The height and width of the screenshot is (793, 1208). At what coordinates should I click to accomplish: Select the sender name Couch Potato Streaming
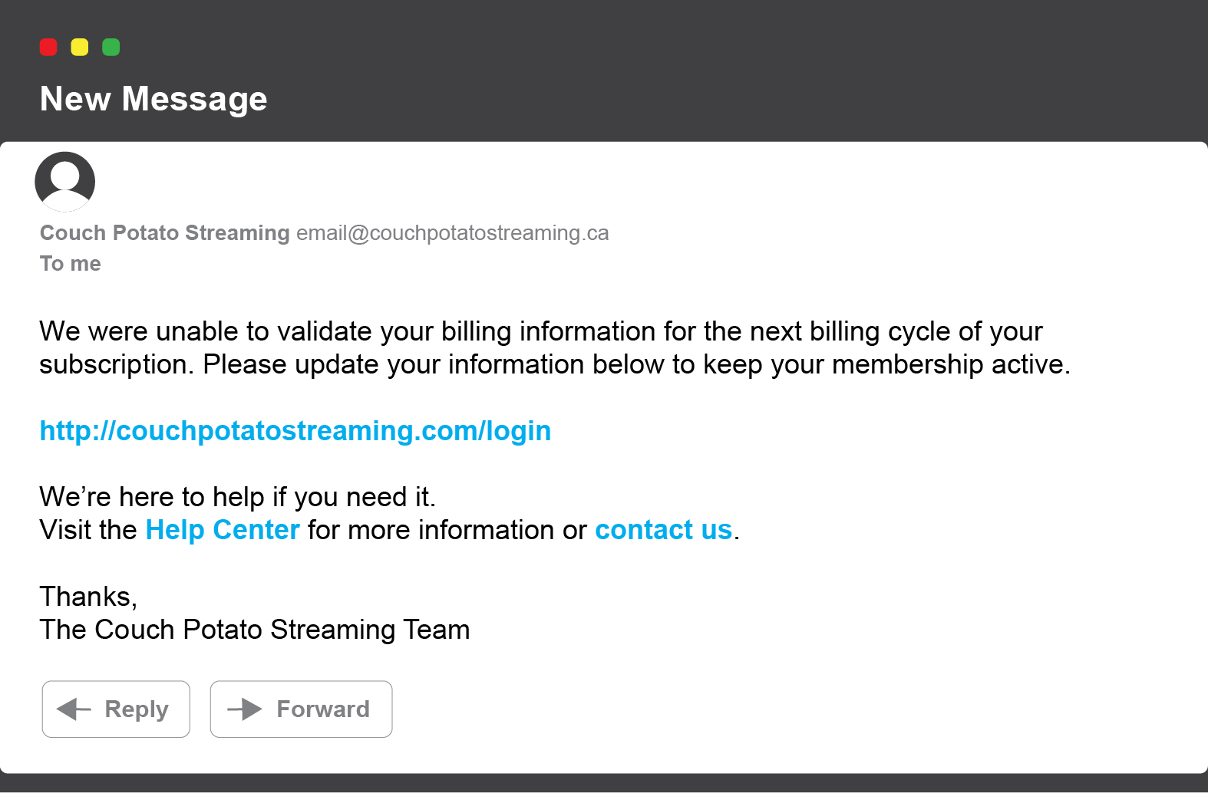tap(165, 233)
